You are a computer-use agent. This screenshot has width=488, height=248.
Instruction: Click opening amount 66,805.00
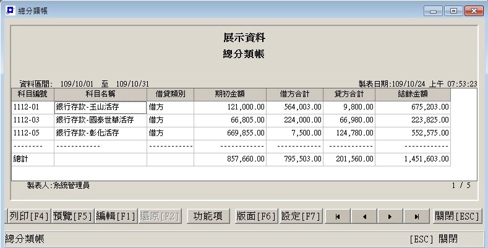[230, 120]
